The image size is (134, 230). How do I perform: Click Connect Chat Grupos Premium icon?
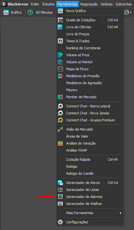60,120
